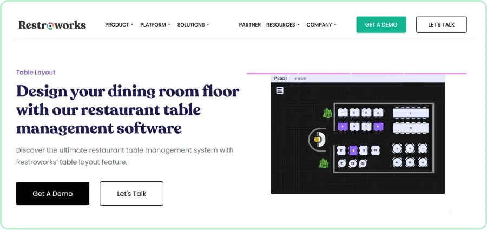
Task: Select table 7 in the floor plan
Action: tap(366, 126)
